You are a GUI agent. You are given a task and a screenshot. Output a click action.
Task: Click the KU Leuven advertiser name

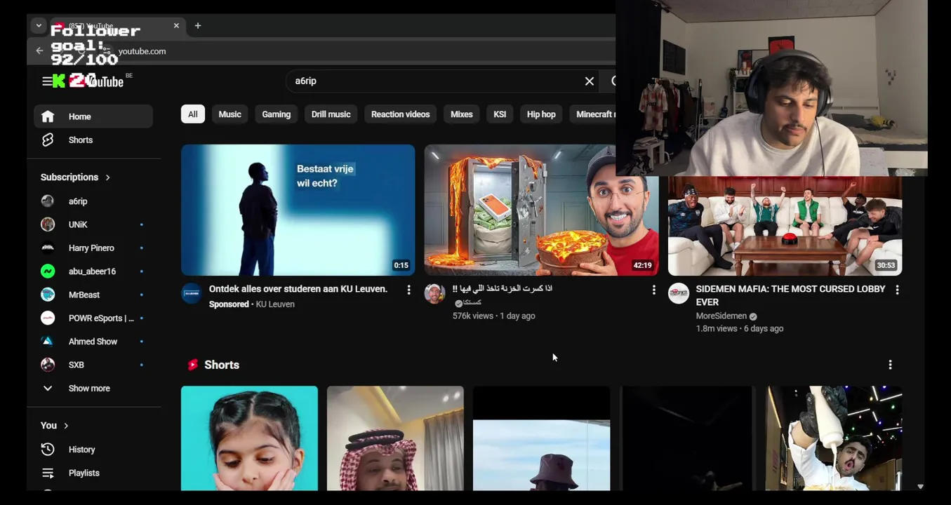(x=275, y=304)
